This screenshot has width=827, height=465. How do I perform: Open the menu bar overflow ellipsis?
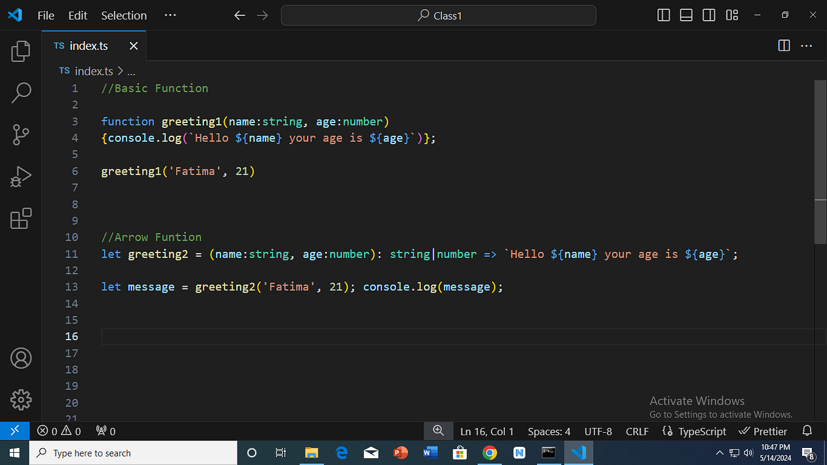(170, 15)
